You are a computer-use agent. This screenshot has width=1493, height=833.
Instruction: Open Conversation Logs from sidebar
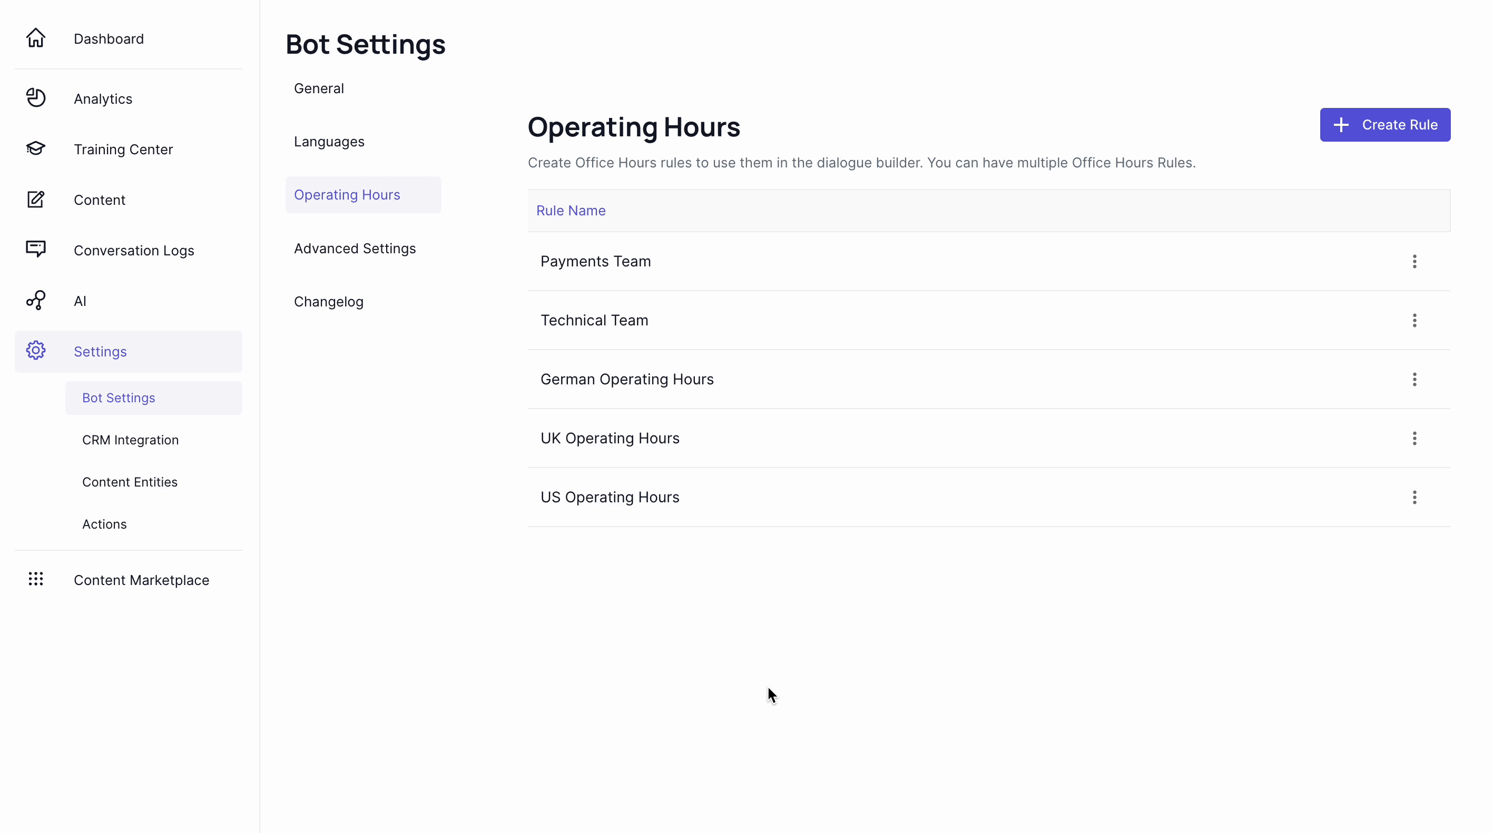click(133, 250)
